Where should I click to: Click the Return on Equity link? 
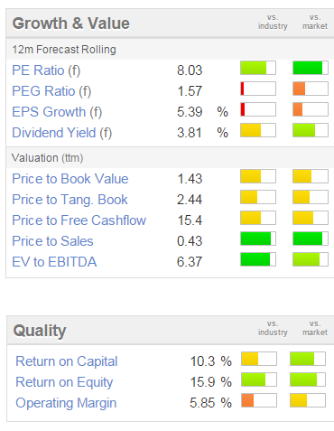[x=64, y=382]
